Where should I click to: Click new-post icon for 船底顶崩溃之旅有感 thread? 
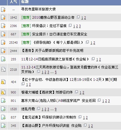[x=3, y=59]
